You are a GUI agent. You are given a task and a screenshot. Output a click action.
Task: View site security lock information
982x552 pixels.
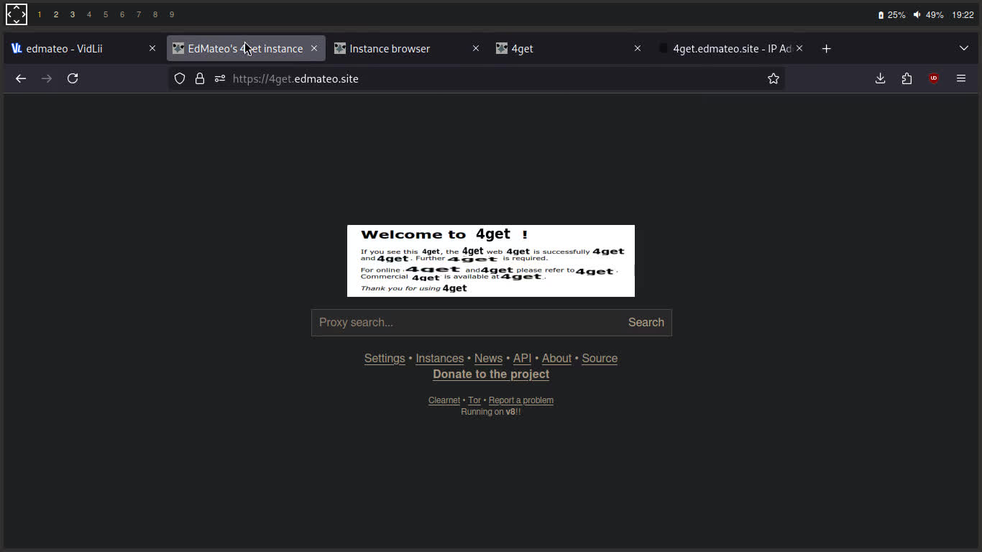(x=200, y=78)
